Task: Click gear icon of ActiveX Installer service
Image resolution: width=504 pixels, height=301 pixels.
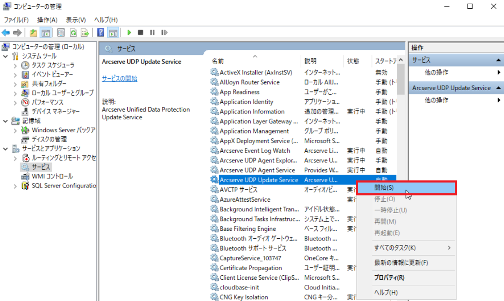Action: pyautogui.click(x=215, y=72)
